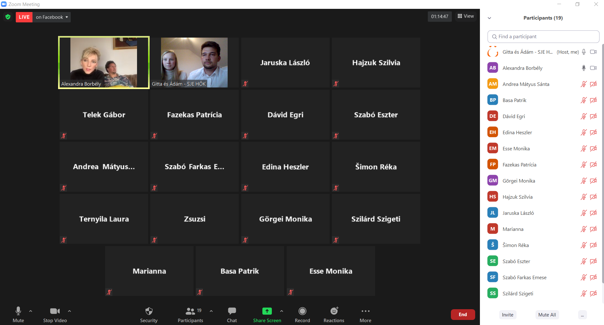Click the green encryption shield icon
Viewport: 604px width, 325px height.
pos(8,17)
